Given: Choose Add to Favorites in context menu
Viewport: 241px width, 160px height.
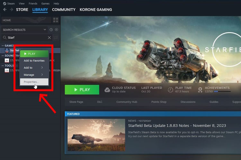Looking at the screenshot, I should [34, 60].
